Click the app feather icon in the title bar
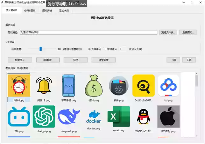 (x=2, y=2)
